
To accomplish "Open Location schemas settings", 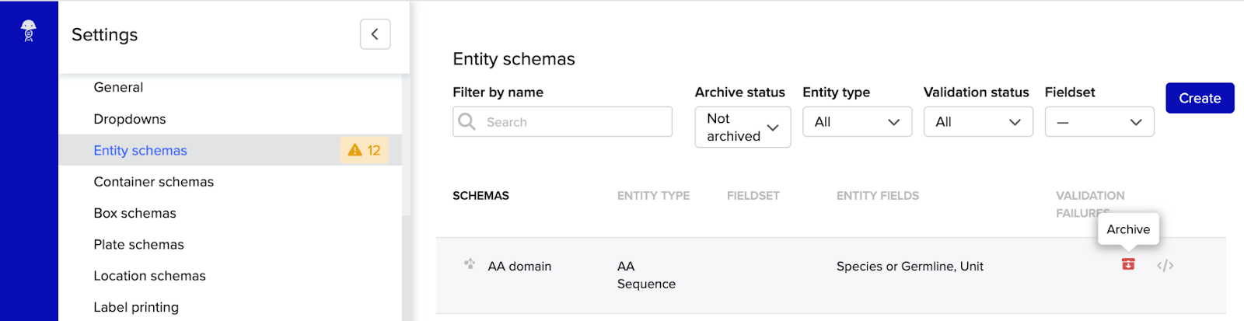I will 150,276.
